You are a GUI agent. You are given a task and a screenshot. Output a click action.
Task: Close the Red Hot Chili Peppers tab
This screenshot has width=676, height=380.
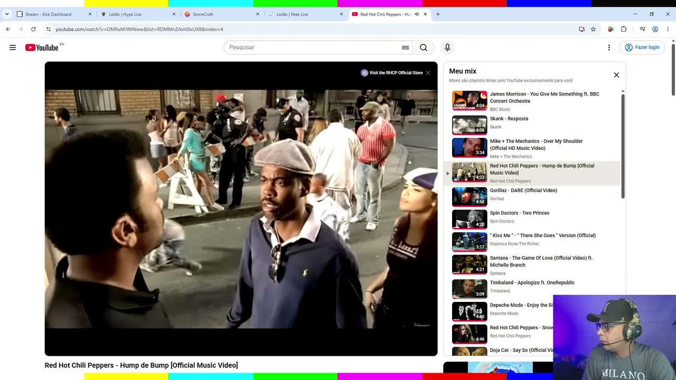[x=425, y=14]
